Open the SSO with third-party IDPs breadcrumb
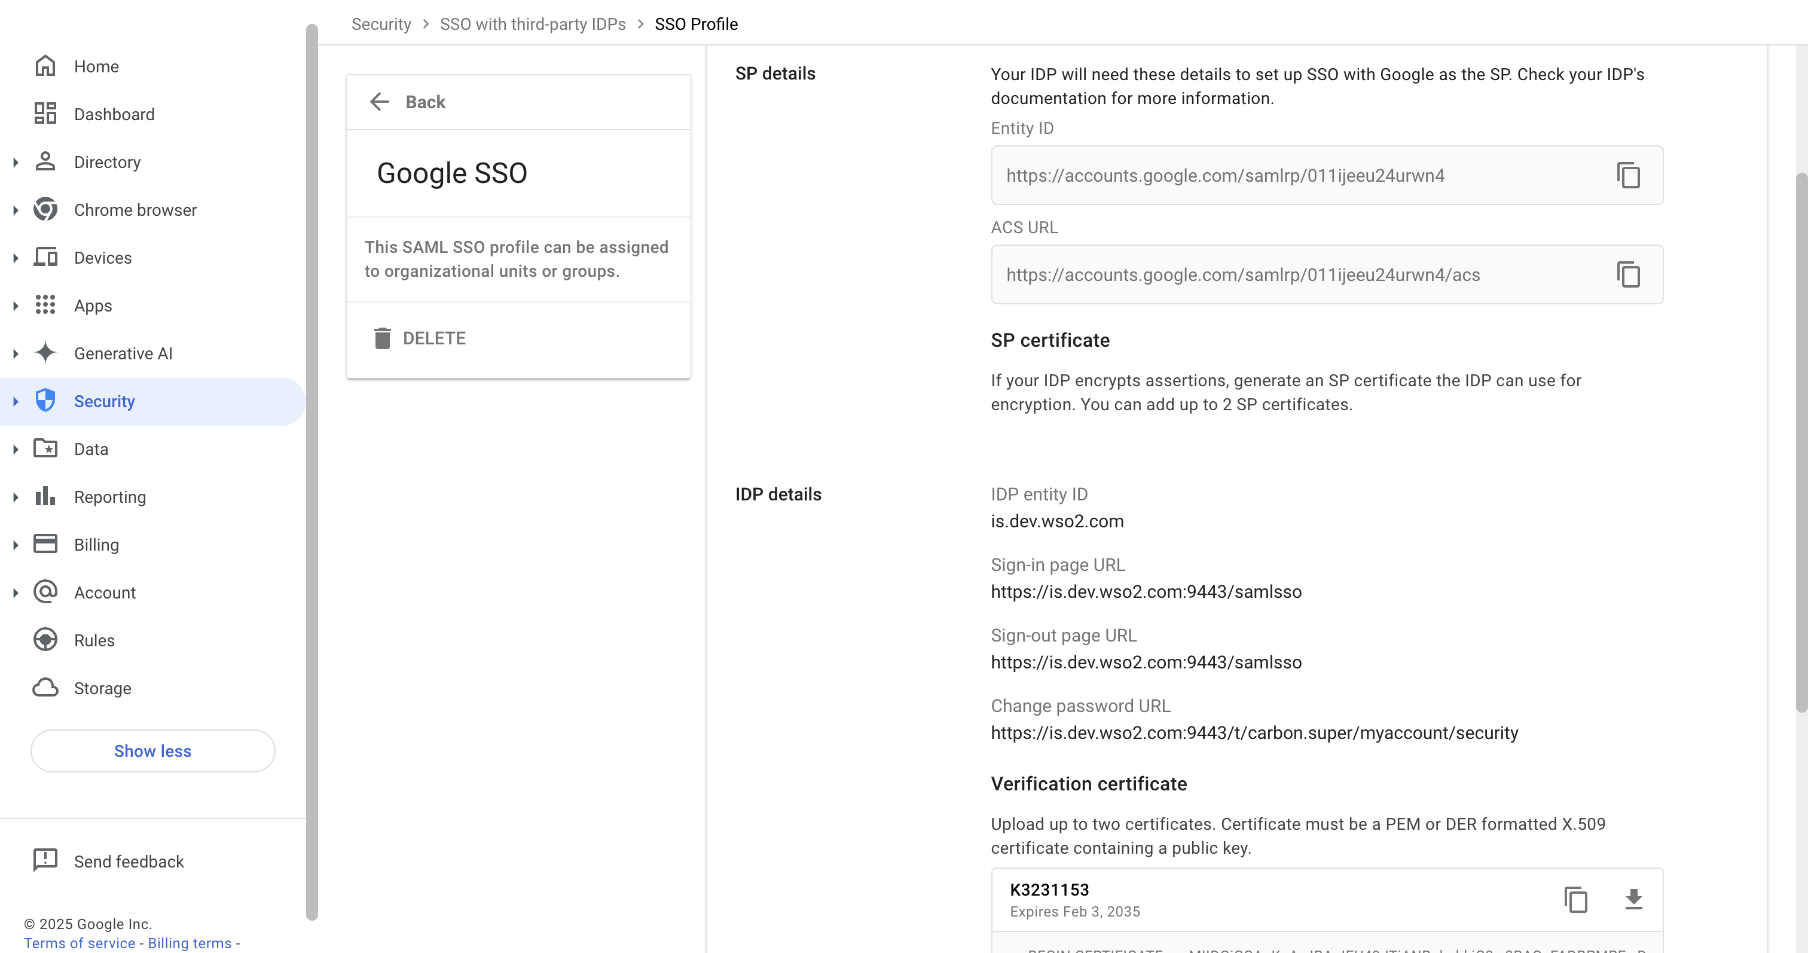The height and width of the screenshot is (953, 1808). point(533,24)
